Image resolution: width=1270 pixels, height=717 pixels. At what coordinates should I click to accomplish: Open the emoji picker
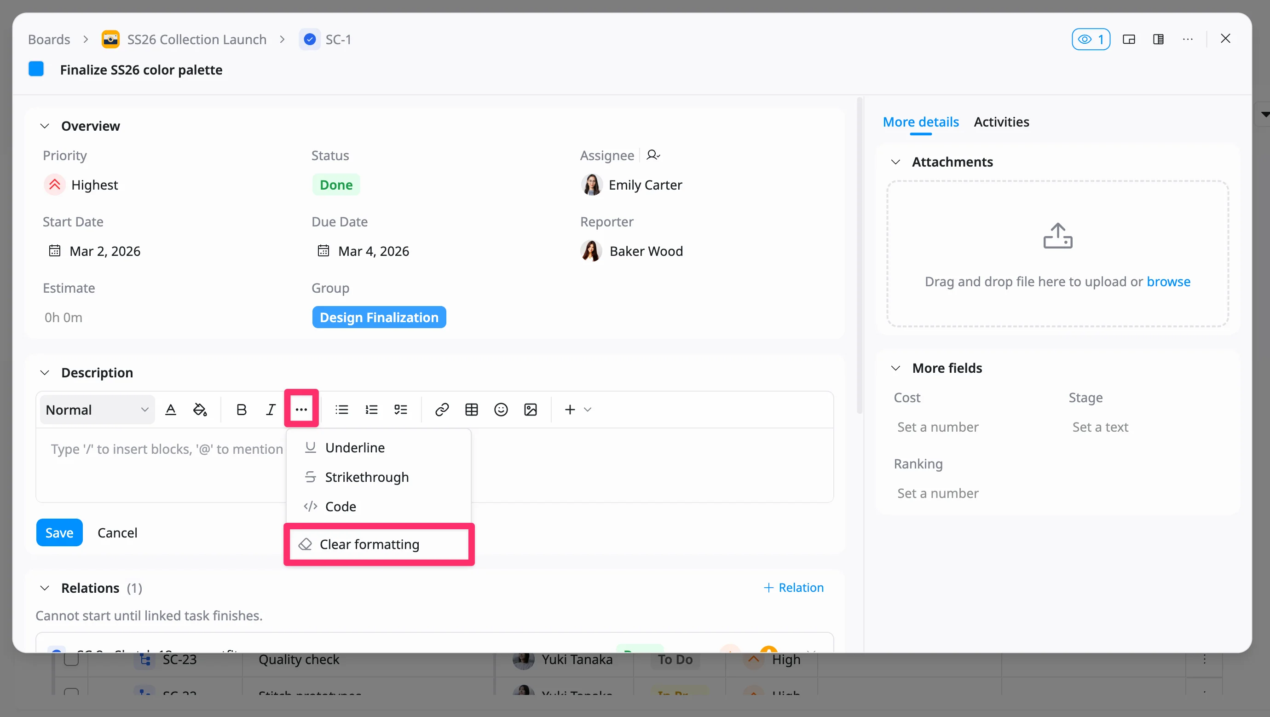tap(501, 409)
